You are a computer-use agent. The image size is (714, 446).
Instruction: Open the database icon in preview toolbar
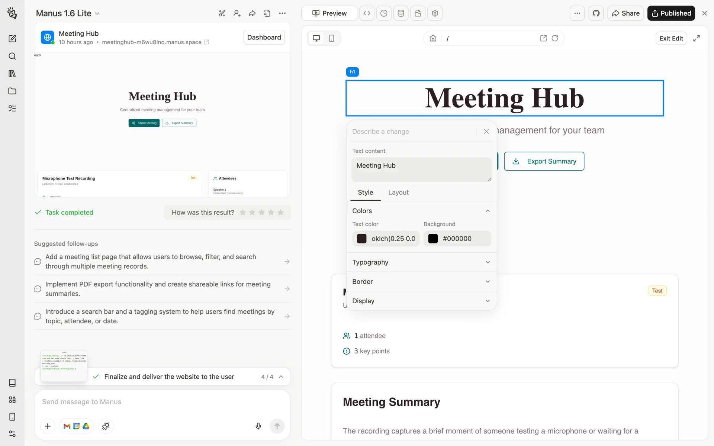coord(401,13)
